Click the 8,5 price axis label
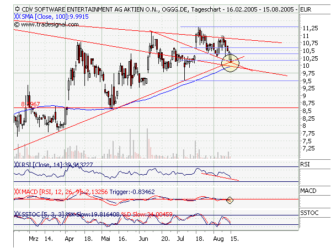Viewport: 331px width, 248px height. click(307, 111)
